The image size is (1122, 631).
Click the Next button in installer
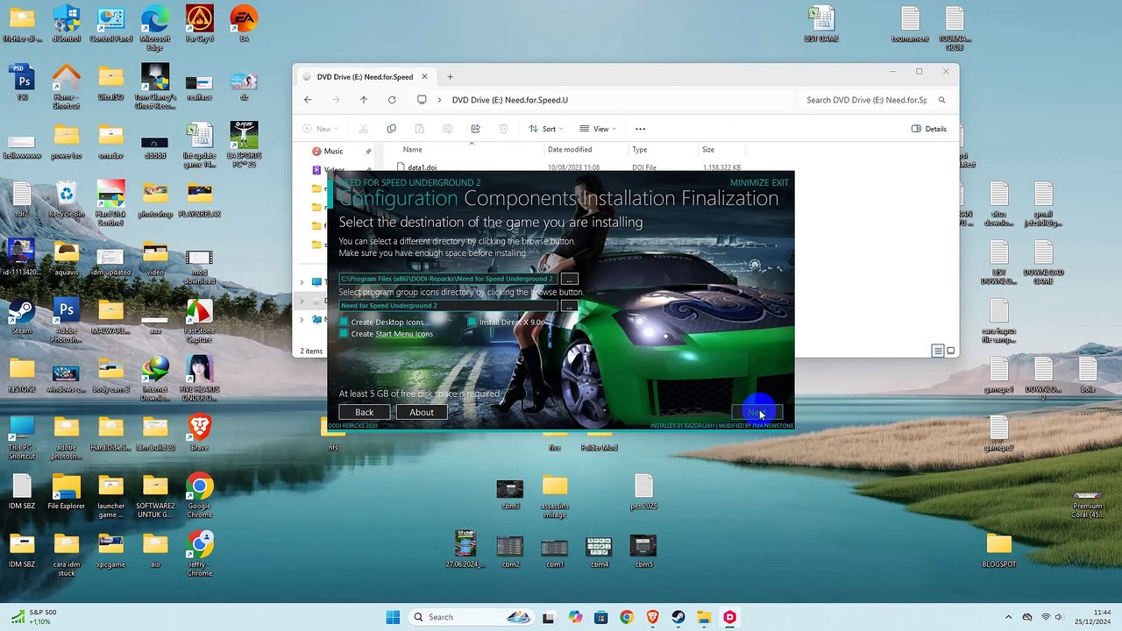(756, 413)
